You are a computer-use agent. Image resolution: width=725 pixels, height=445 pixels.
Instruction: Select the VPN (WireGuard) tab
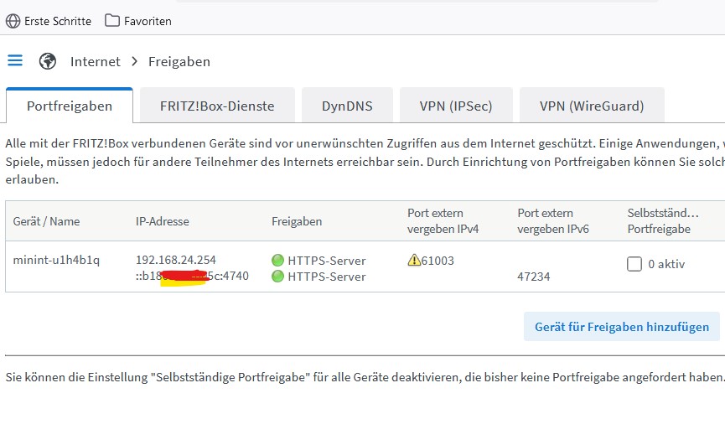coord(592,106)
